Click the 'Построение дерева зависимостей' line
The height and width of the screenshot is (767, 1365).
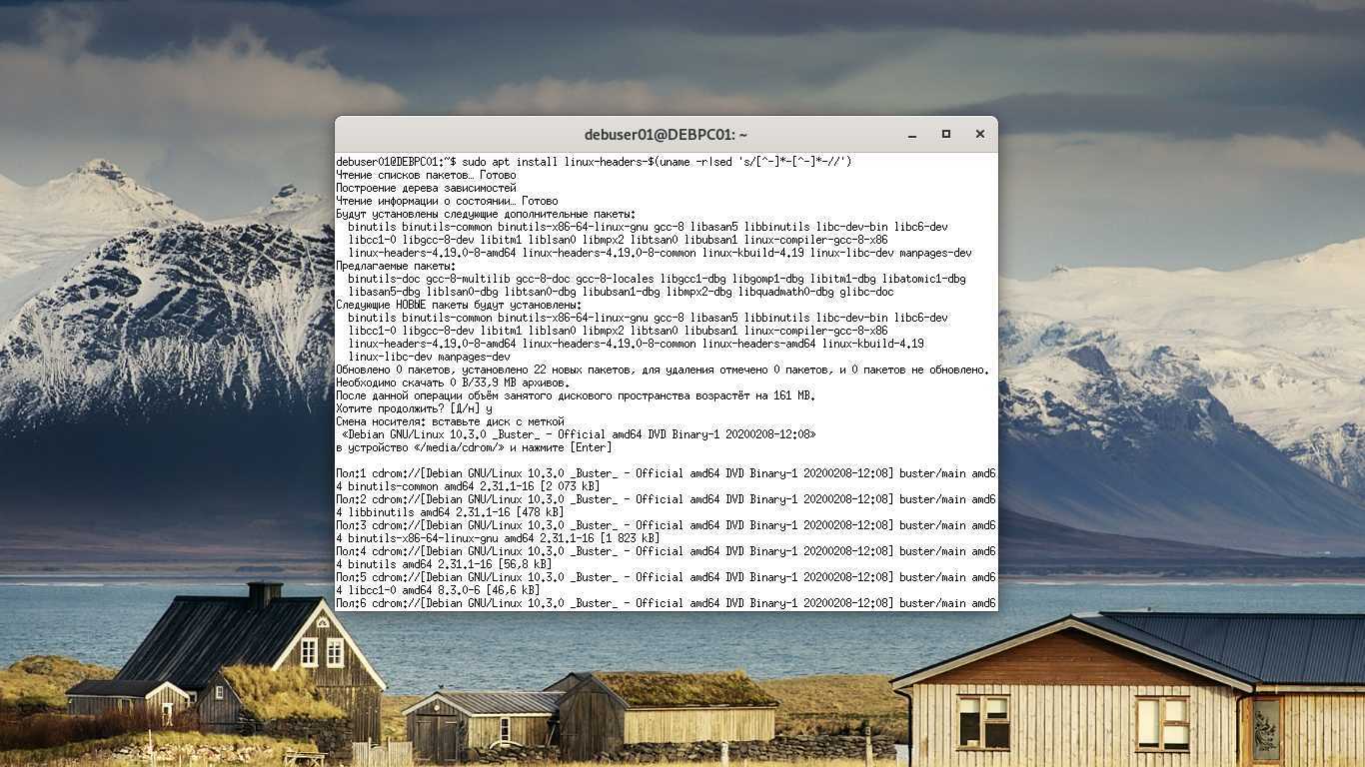coord(426,188)
